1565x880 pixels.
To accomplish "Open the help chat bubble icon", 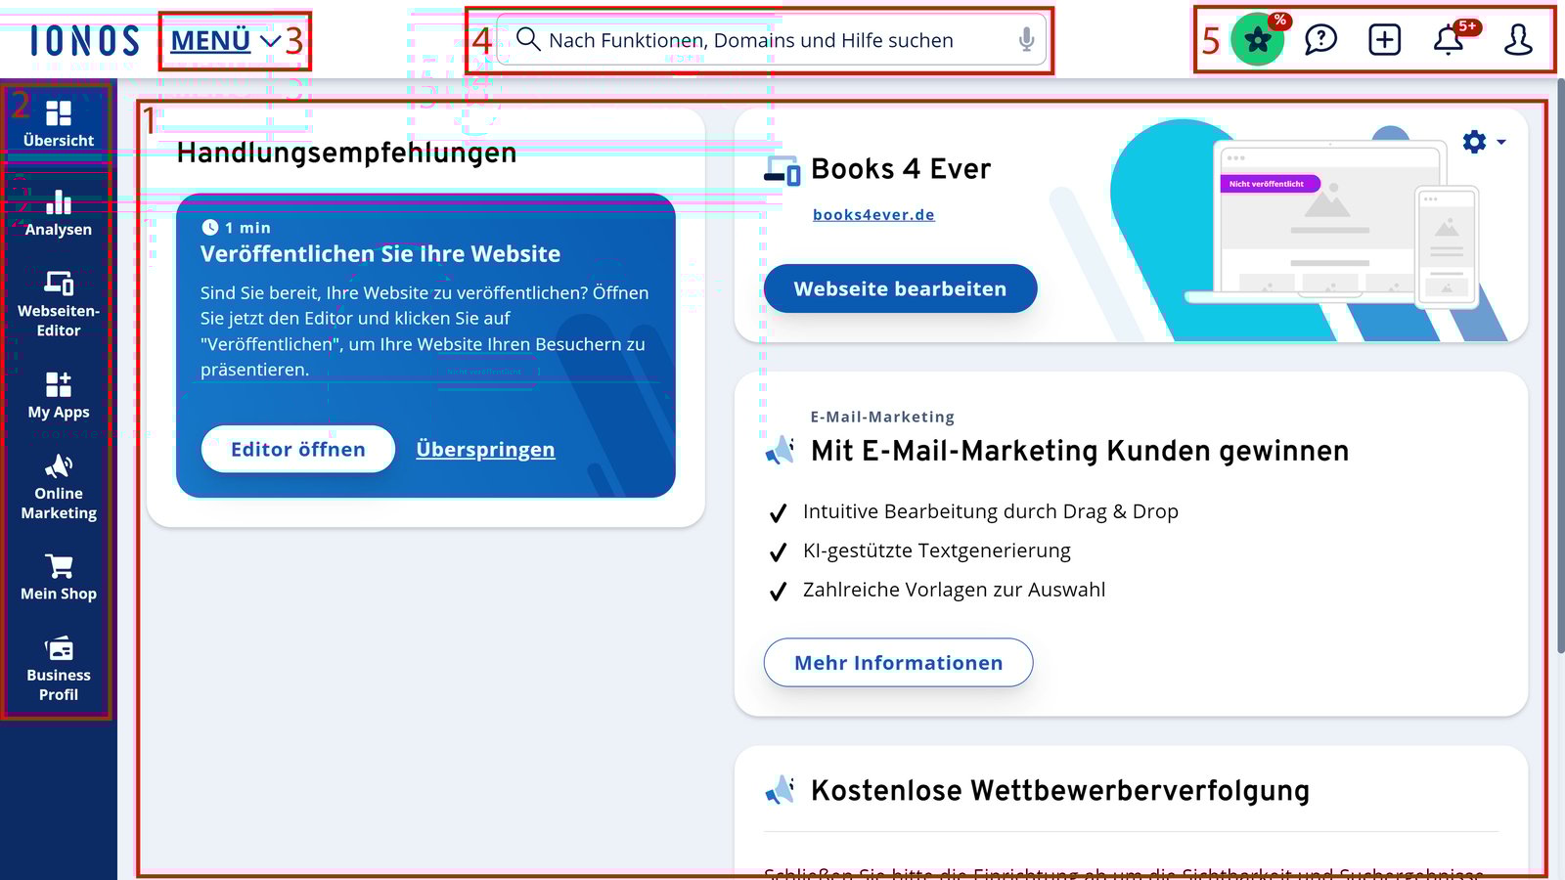I will point(1321,40).
